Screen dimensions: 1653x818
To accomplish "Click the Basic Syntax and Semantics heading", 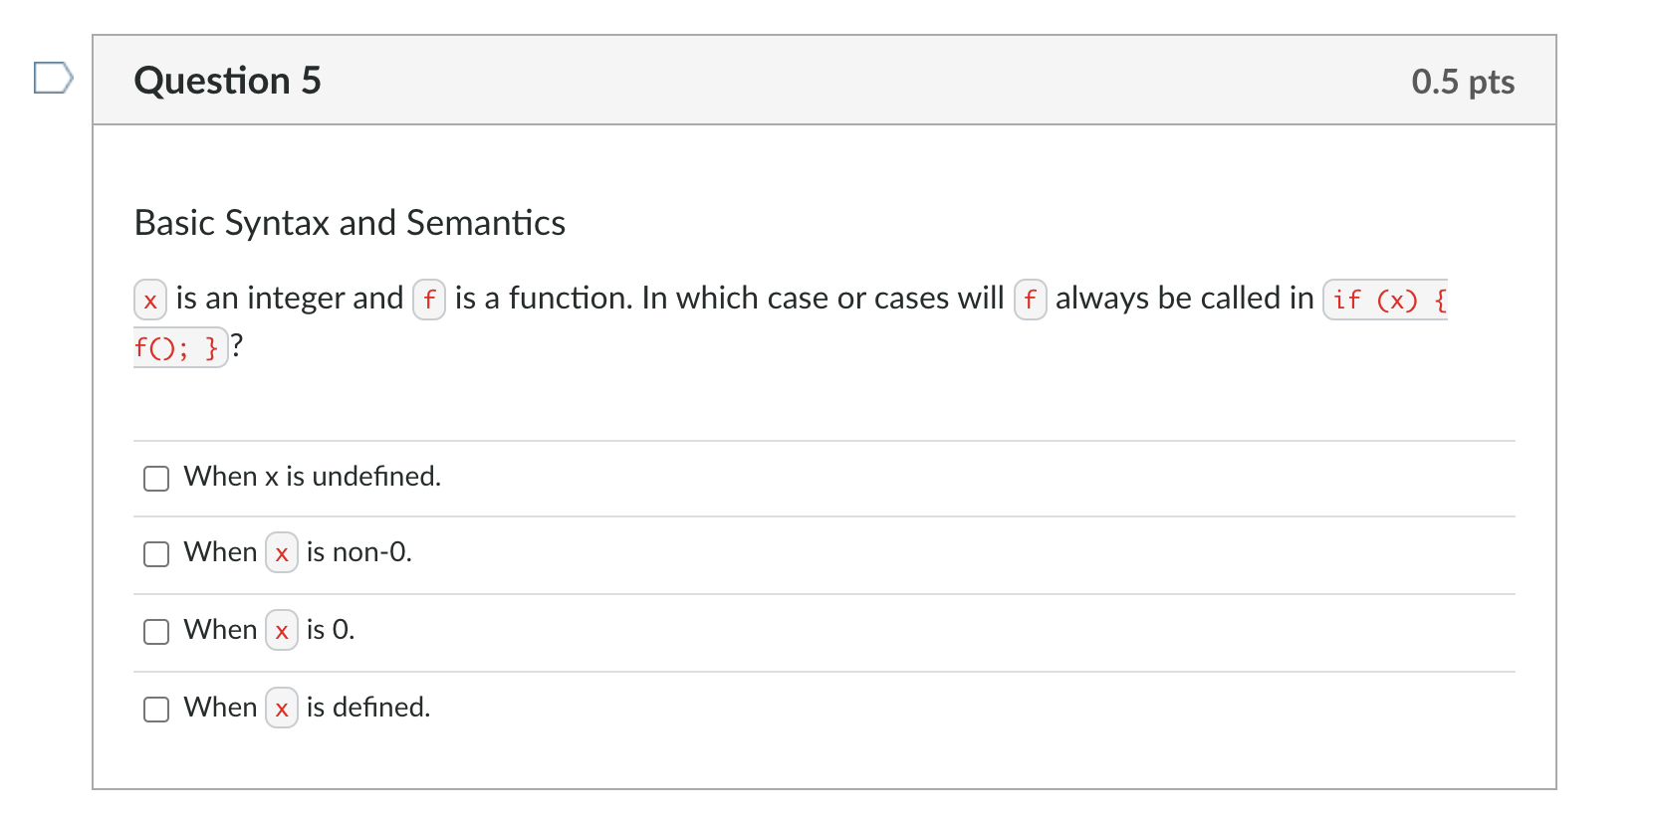I will point(349,223).
